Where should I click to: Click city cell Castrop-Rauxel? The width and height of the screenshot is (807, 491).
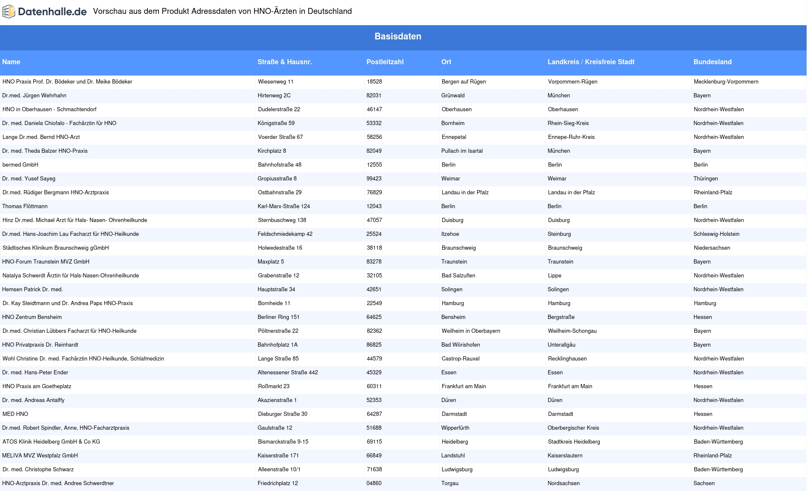(x=461, y=359)
